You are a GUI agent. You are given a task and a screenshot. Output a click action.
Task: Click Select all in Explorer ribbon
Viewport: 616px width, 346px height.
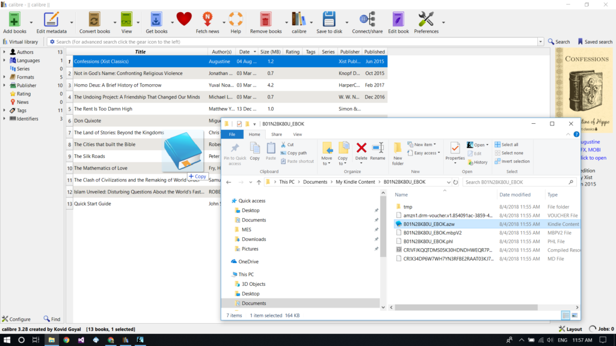pyautogui.click(x=505, y=145)
